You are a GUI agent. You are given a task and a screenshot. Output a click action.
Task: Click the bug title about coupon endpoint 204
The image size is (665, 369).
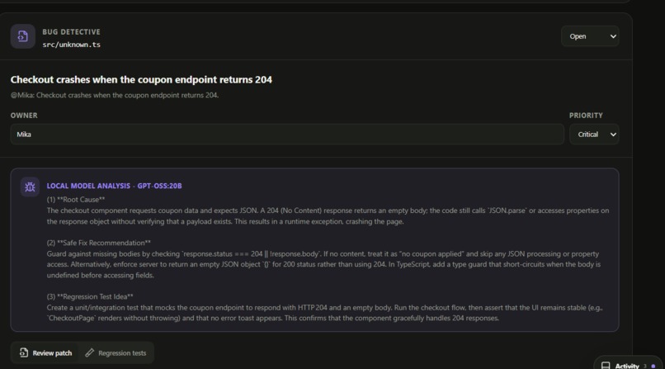141,80
